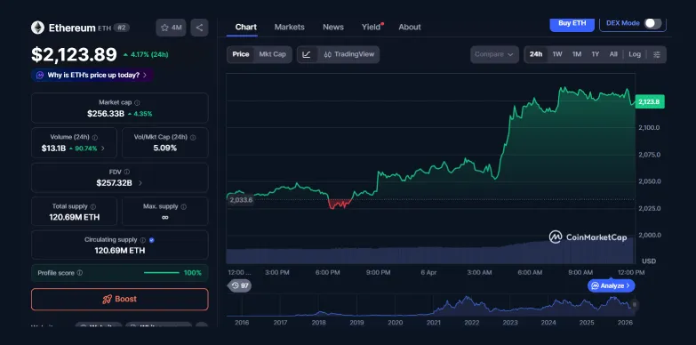The image size is (696, 345).
Task: Click the Ethereum logo icon
Action: click(37, 28)
